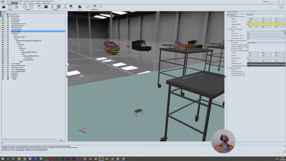Click the circled plus toolbar icon
This screenshot has height=161, width=286.
tap(25, 7)
